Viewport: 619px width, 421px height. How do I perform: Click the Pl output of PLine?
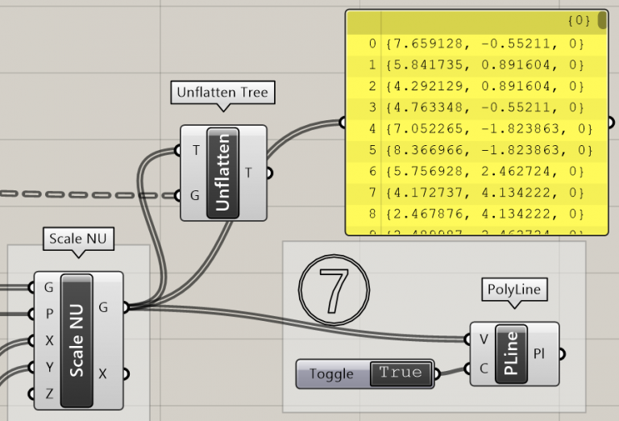(x=539, y=353)
